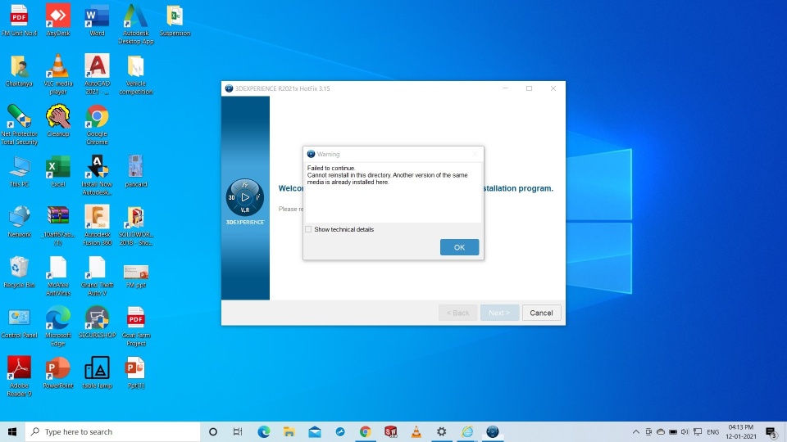Open the WinRAR archive desktop icon
The height and width of the screenshot is (442, 787).
point(57,225)
